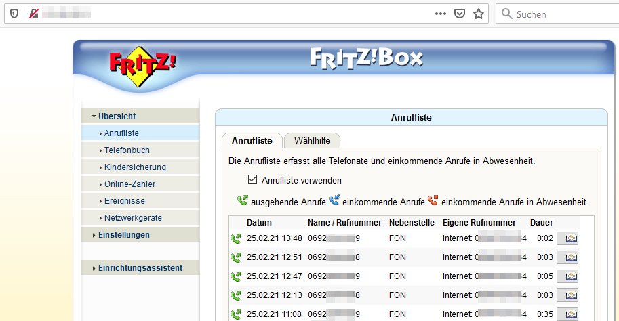The image size is (619, 321).
Task: Expand the Einstellungen menu section
Action: 140,234
